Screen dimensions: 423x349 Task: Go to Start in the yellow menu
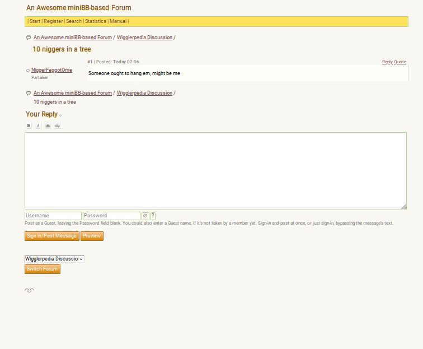pos(35,21)
